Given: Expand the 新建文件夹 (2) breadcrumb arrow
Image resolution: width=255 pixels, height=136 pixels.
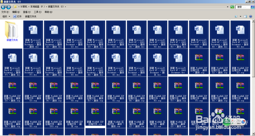Looking at the screenshot, I should point(66,7).
